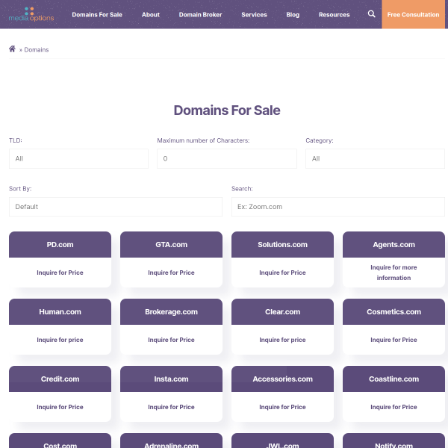
Task: Click Inquire for more information under Agents.com
Action: coord(393,273)
